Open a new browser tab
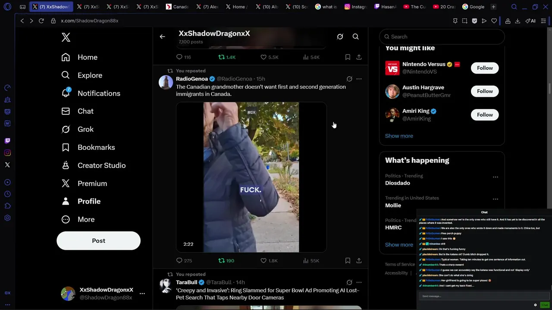The image size is (552, 310). [x=493, y=7]
